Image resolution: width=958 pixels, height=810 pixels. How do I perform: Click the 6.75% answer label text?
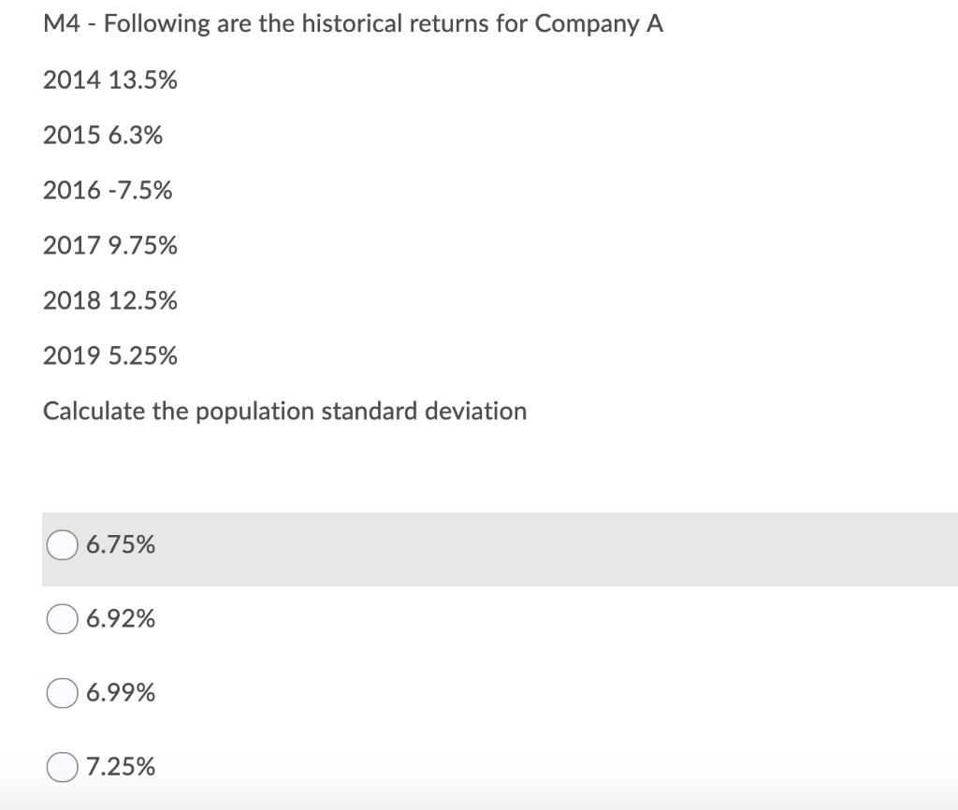(121, 544)
